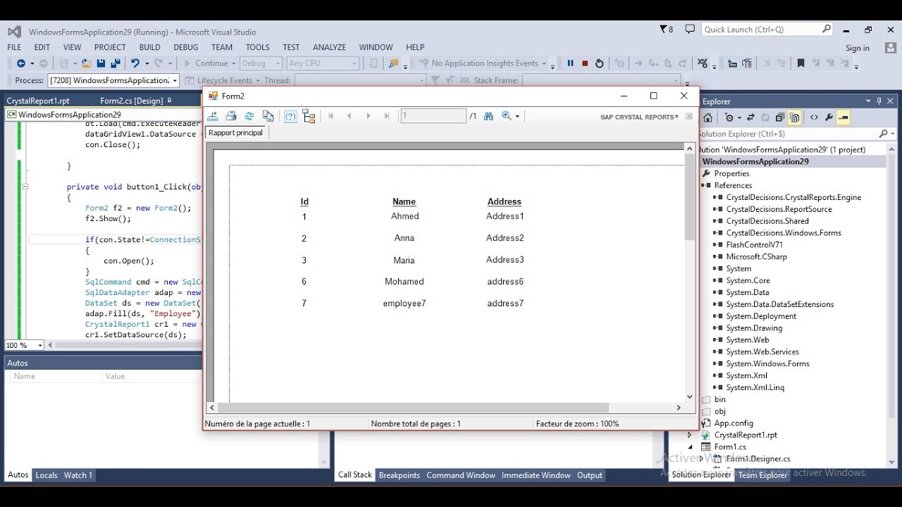Restart the debugging session
Screen dimensions: 902x507
[x=599, y=63]
